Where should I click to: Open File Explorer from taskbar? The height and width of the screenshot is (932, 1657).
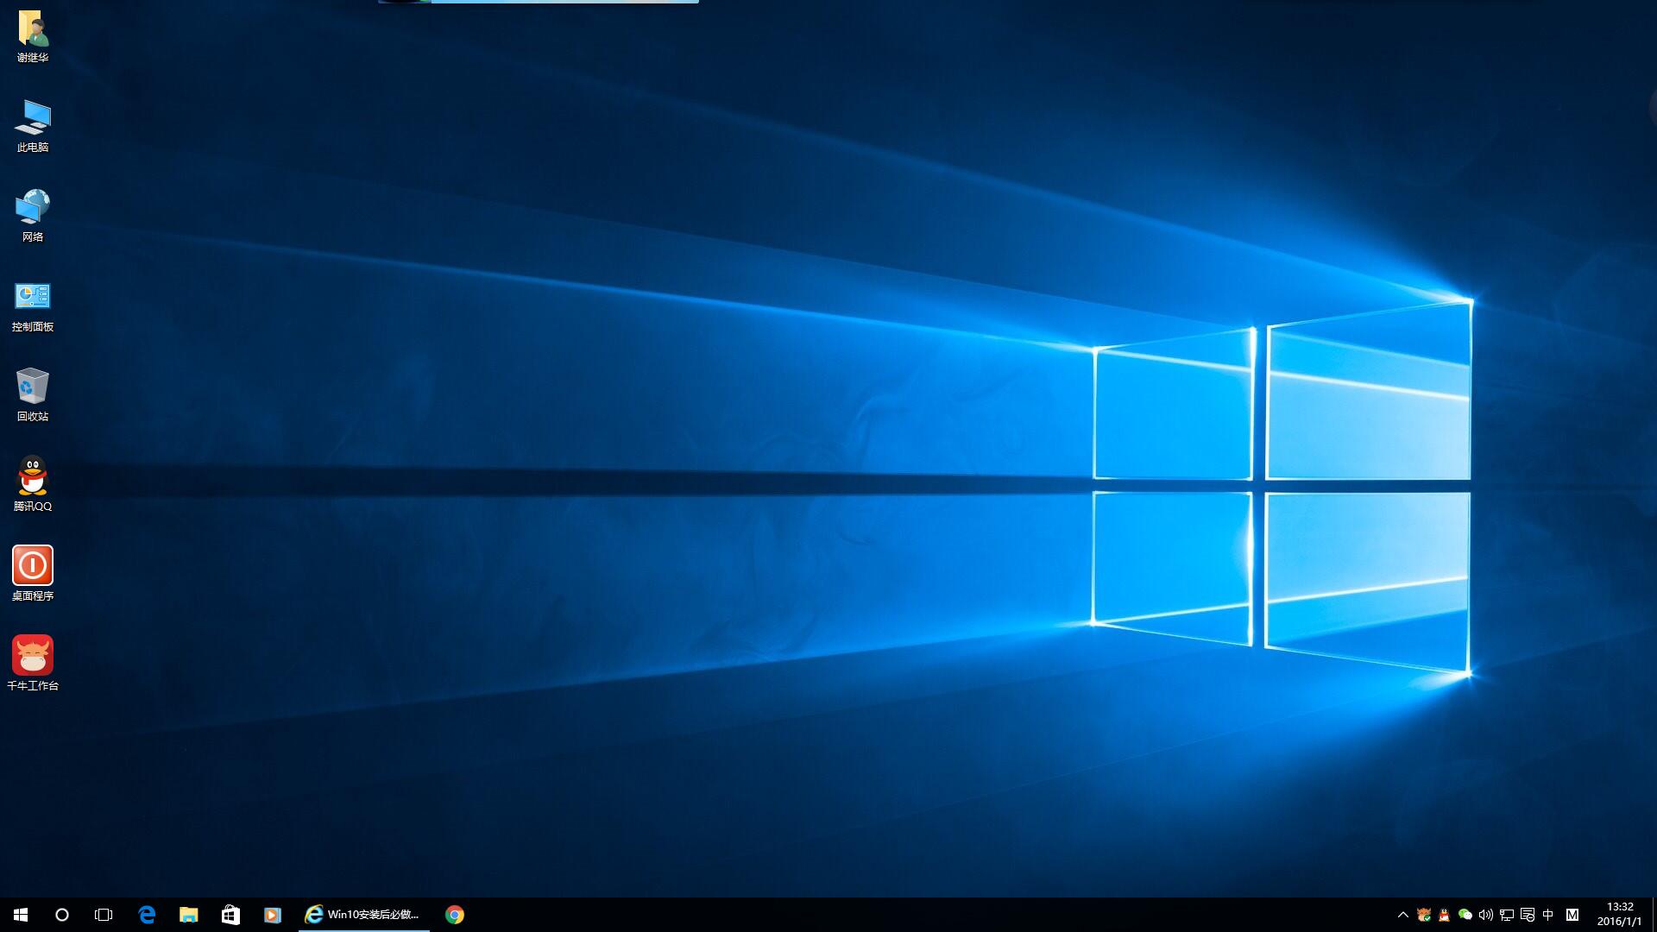point(188,915)
